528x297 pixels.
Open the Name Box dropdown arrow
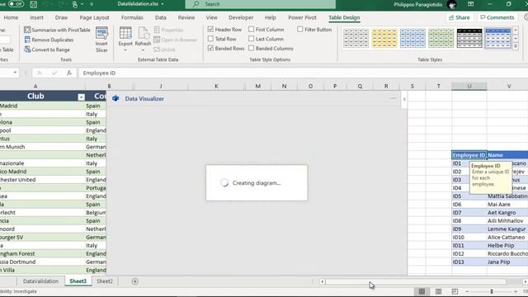point(15,73)
